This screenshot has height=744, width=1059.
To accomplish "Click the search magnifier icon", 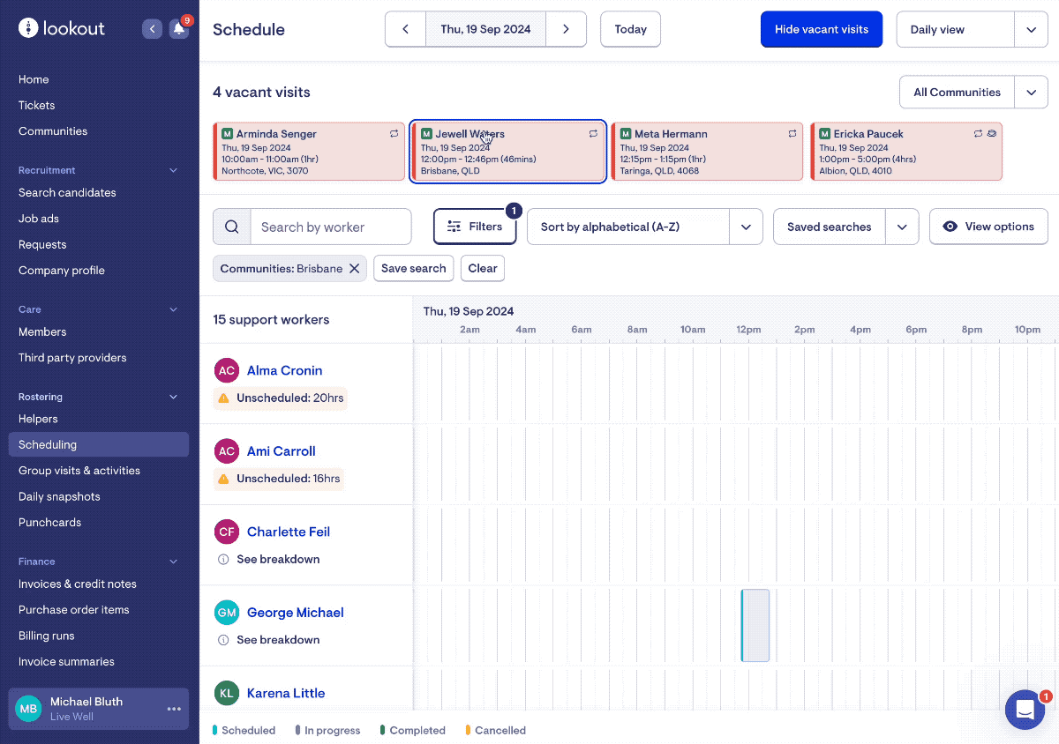I will tap(232, 227).
